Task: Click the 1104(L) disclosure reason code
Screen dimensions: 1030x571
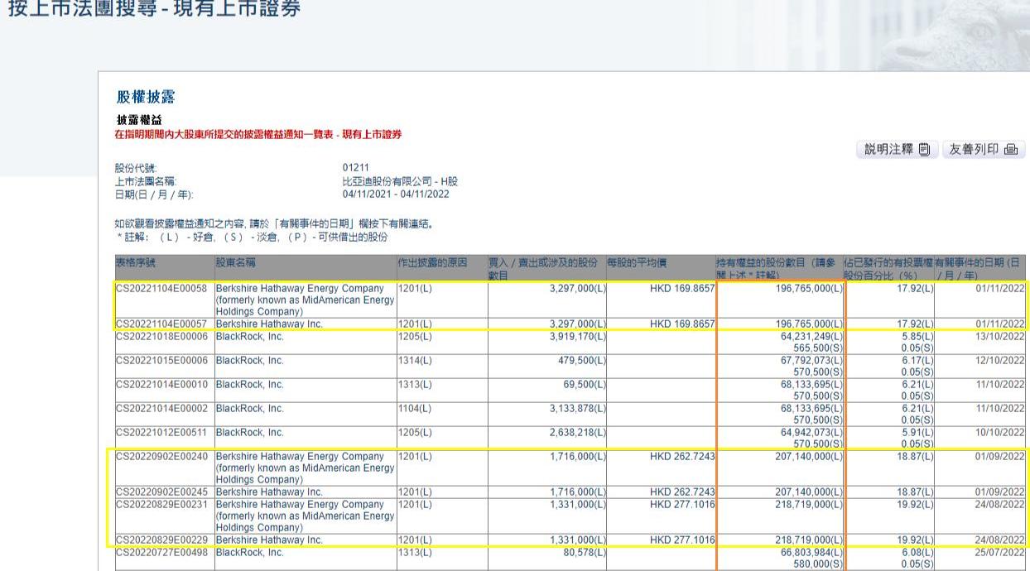Action: click(415, 408)
